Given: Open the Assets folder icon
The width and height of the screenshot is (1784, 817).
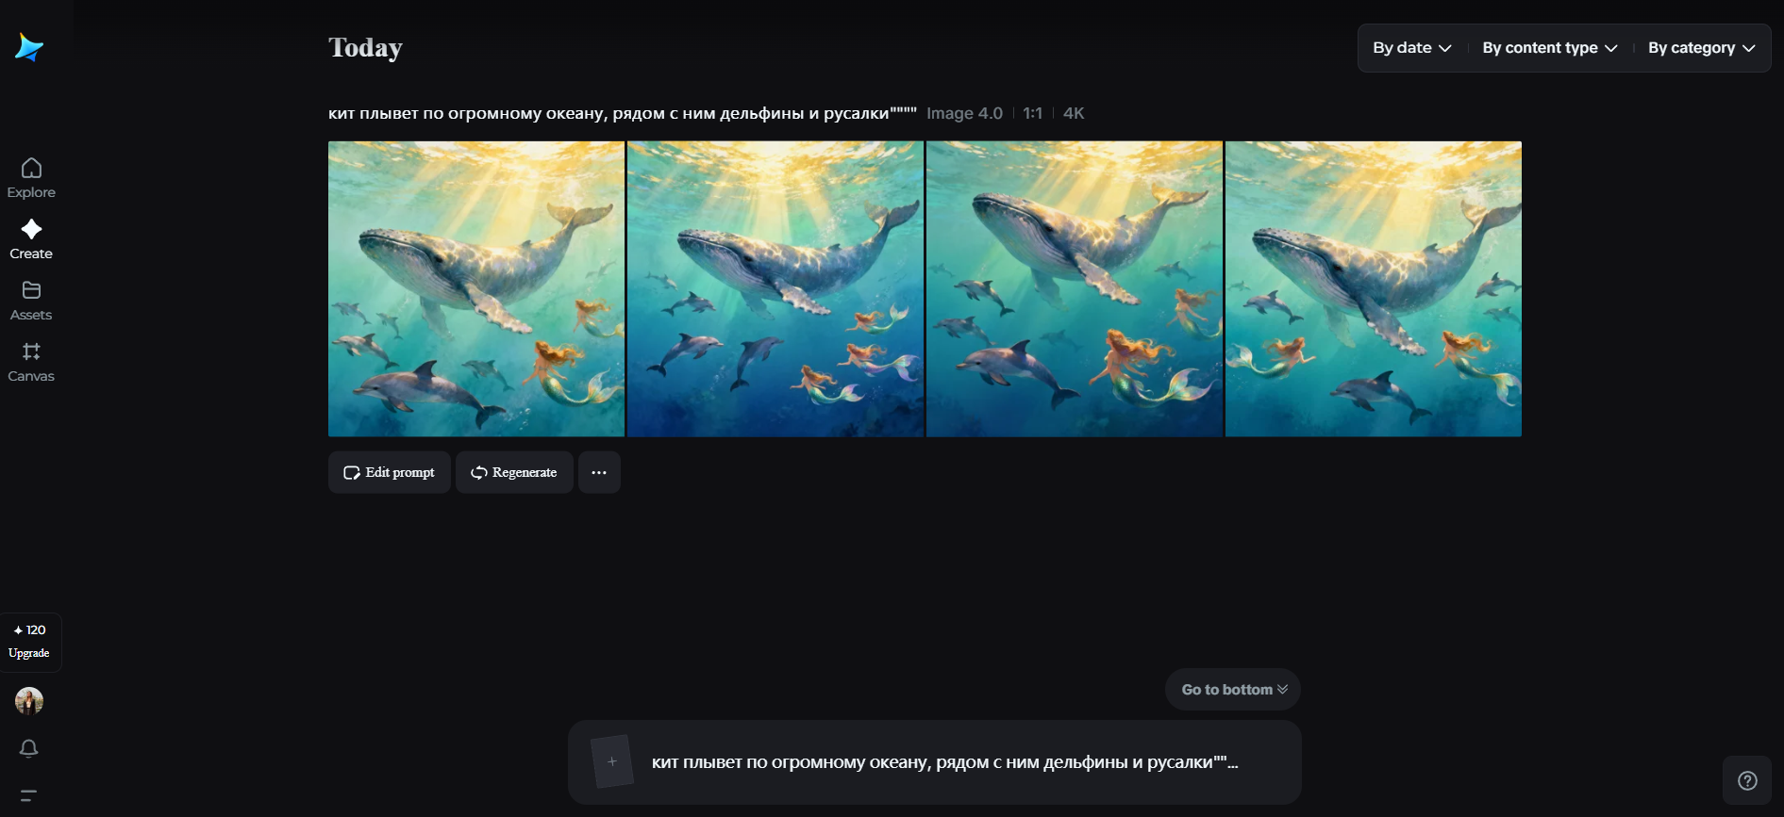Looking at the screenshot, I should [x=31, y=291].
